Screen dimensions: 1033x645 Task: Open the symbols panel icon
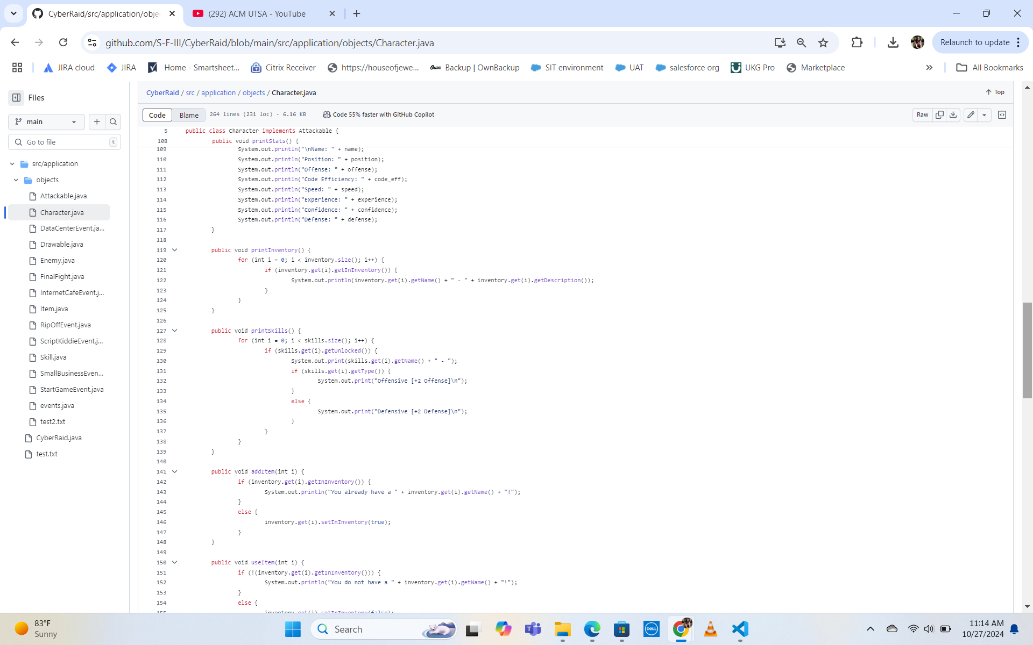tap(1002, 114)
